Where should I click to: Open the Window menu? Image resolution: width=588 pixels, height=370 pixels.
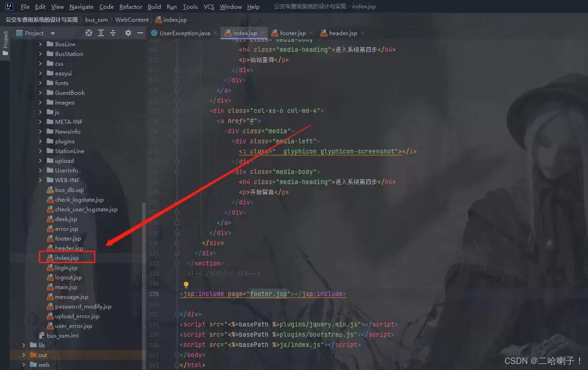coord(230,7)
